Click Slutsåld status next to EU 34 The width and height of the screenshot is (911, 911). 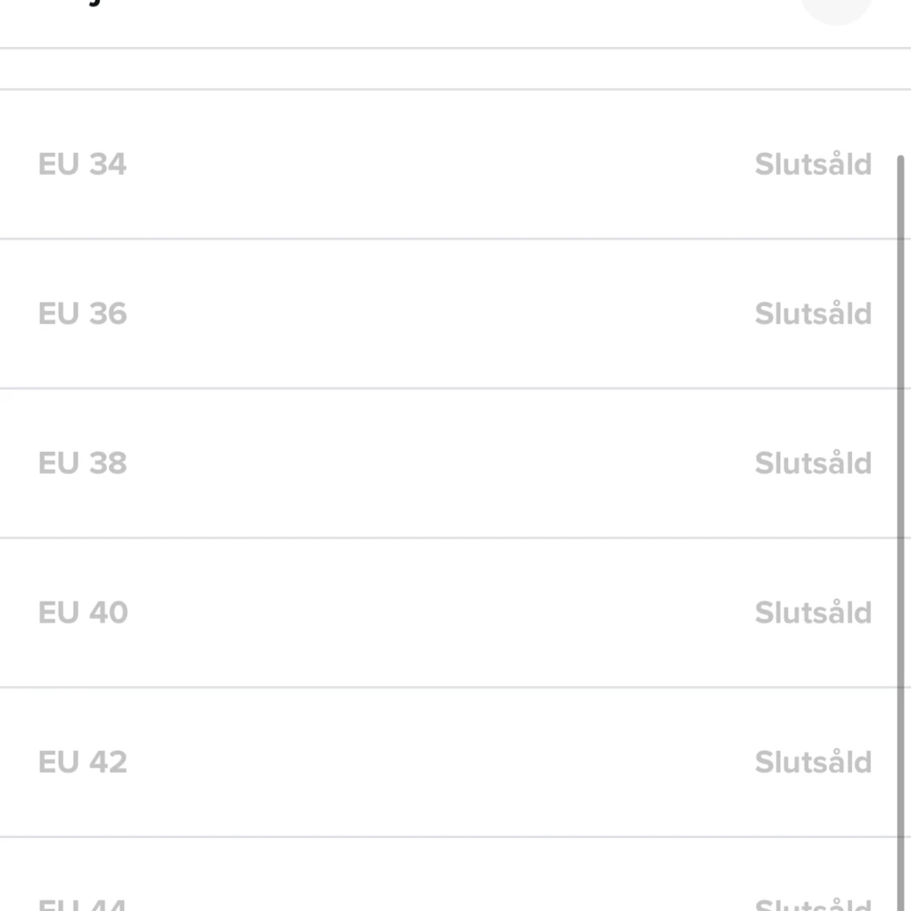813,164
